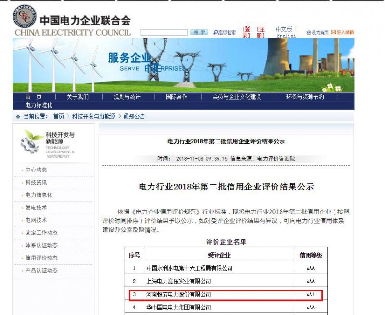Switch to the English version
Viewport: 385px width, 315px height.
click(x=286, y=36)
